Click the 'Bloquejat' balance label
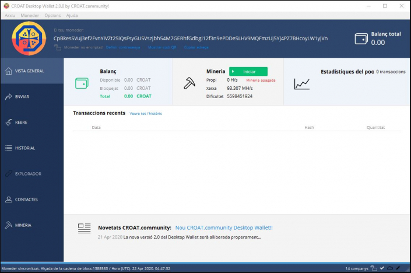This screenshot has width=411, height=273. (109, 89)
